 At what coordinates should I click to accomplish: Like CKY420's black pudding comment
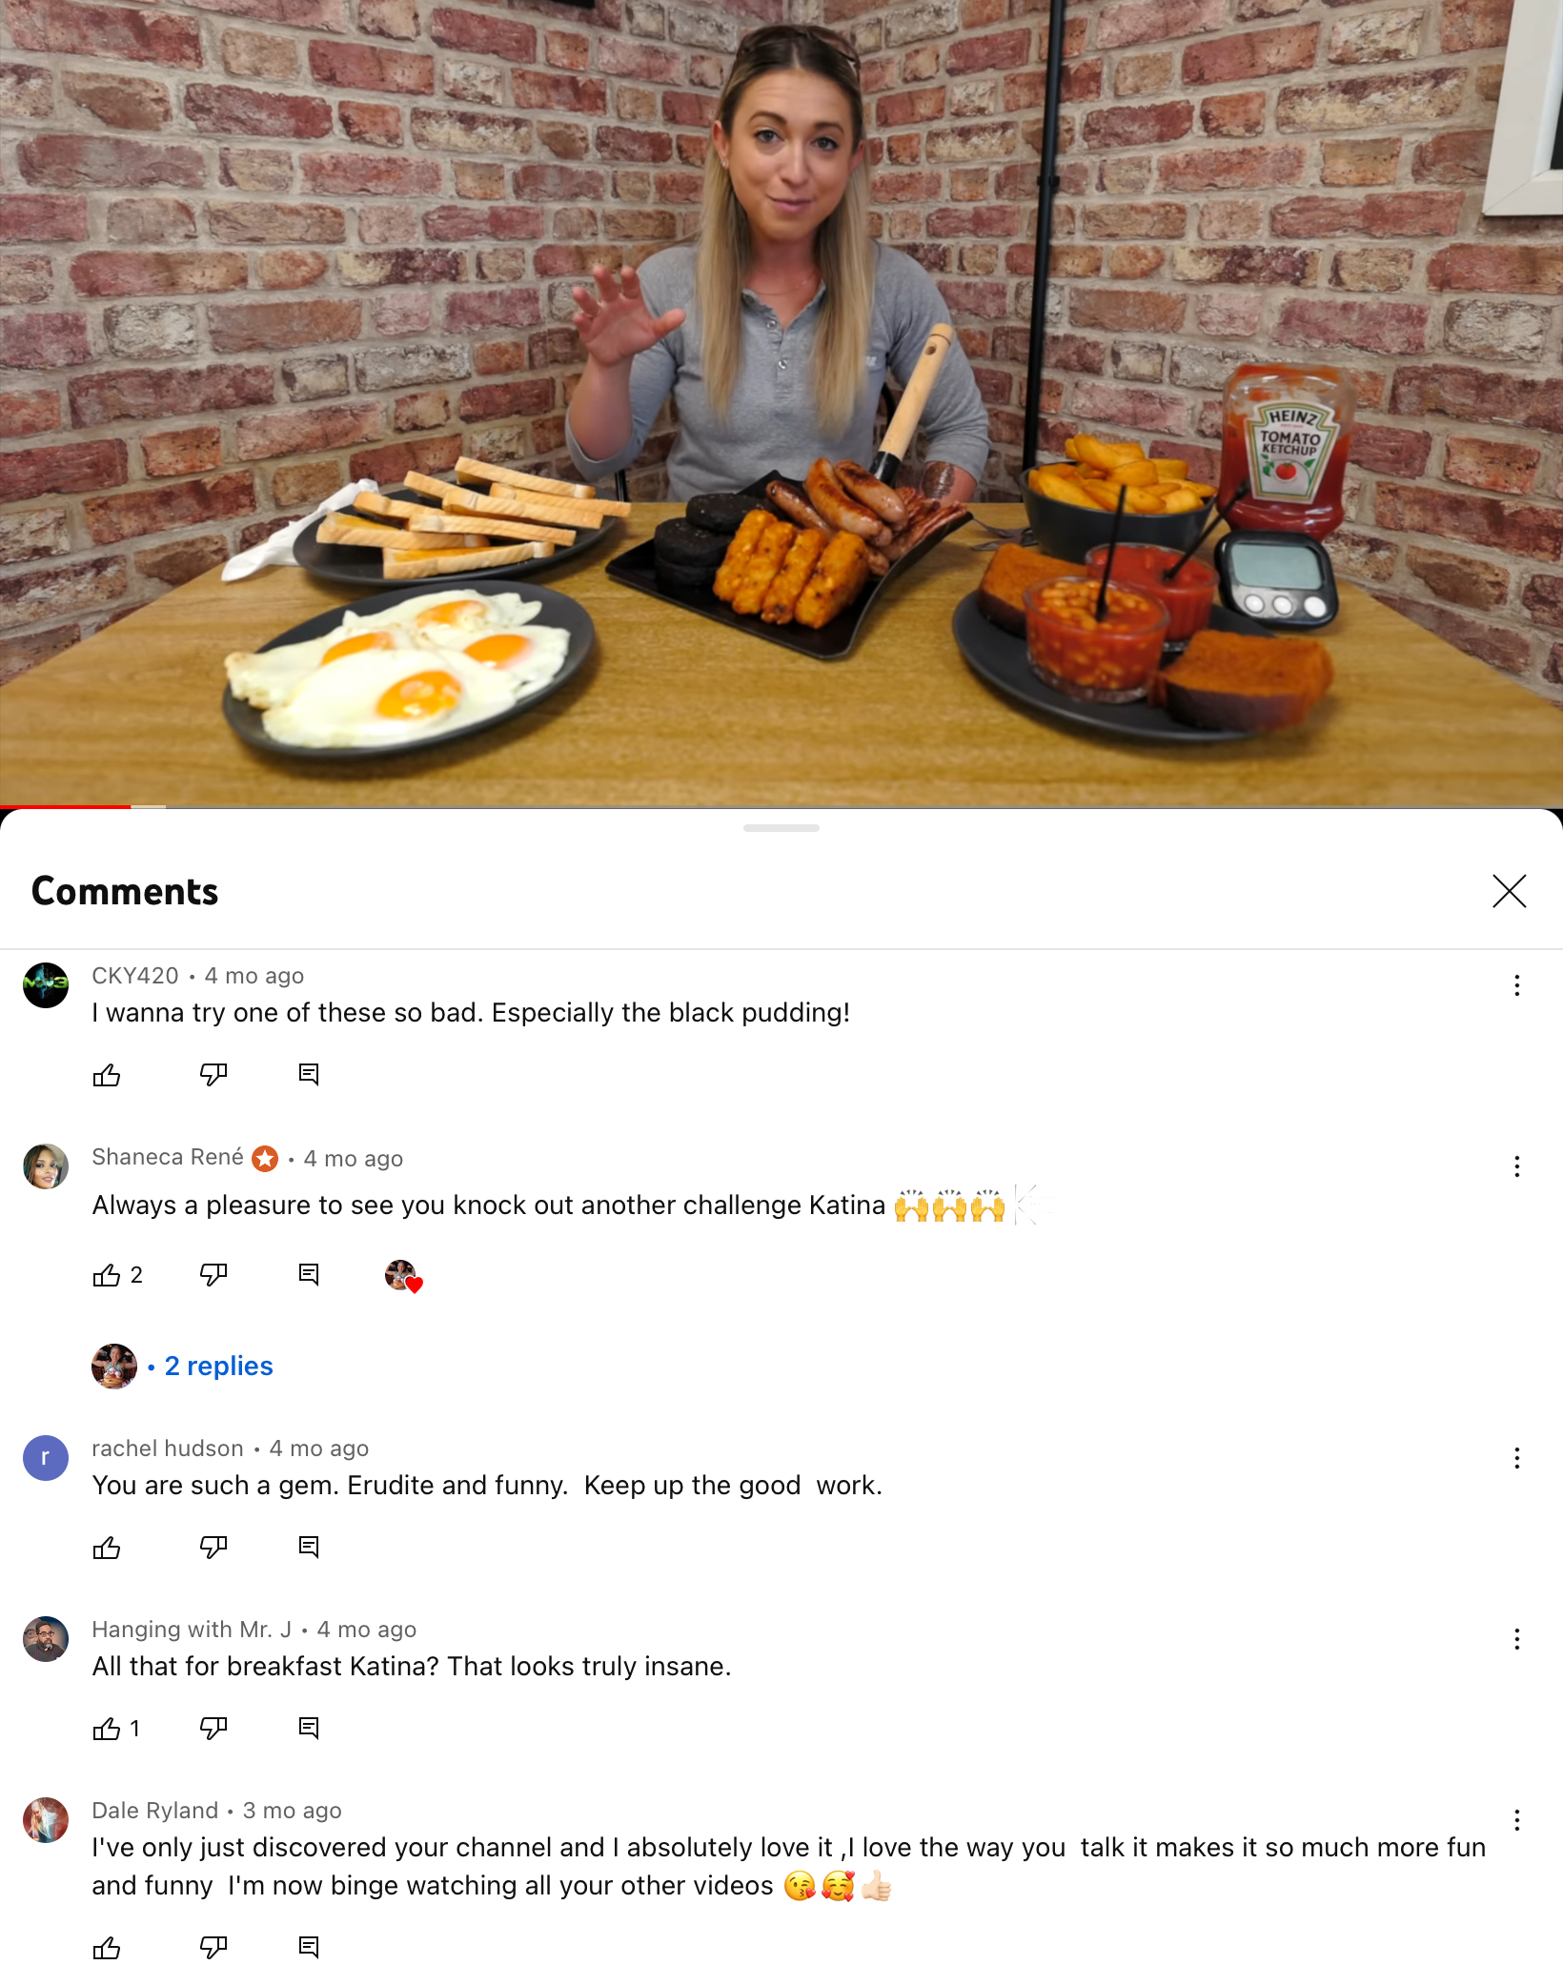(107, 1075)
